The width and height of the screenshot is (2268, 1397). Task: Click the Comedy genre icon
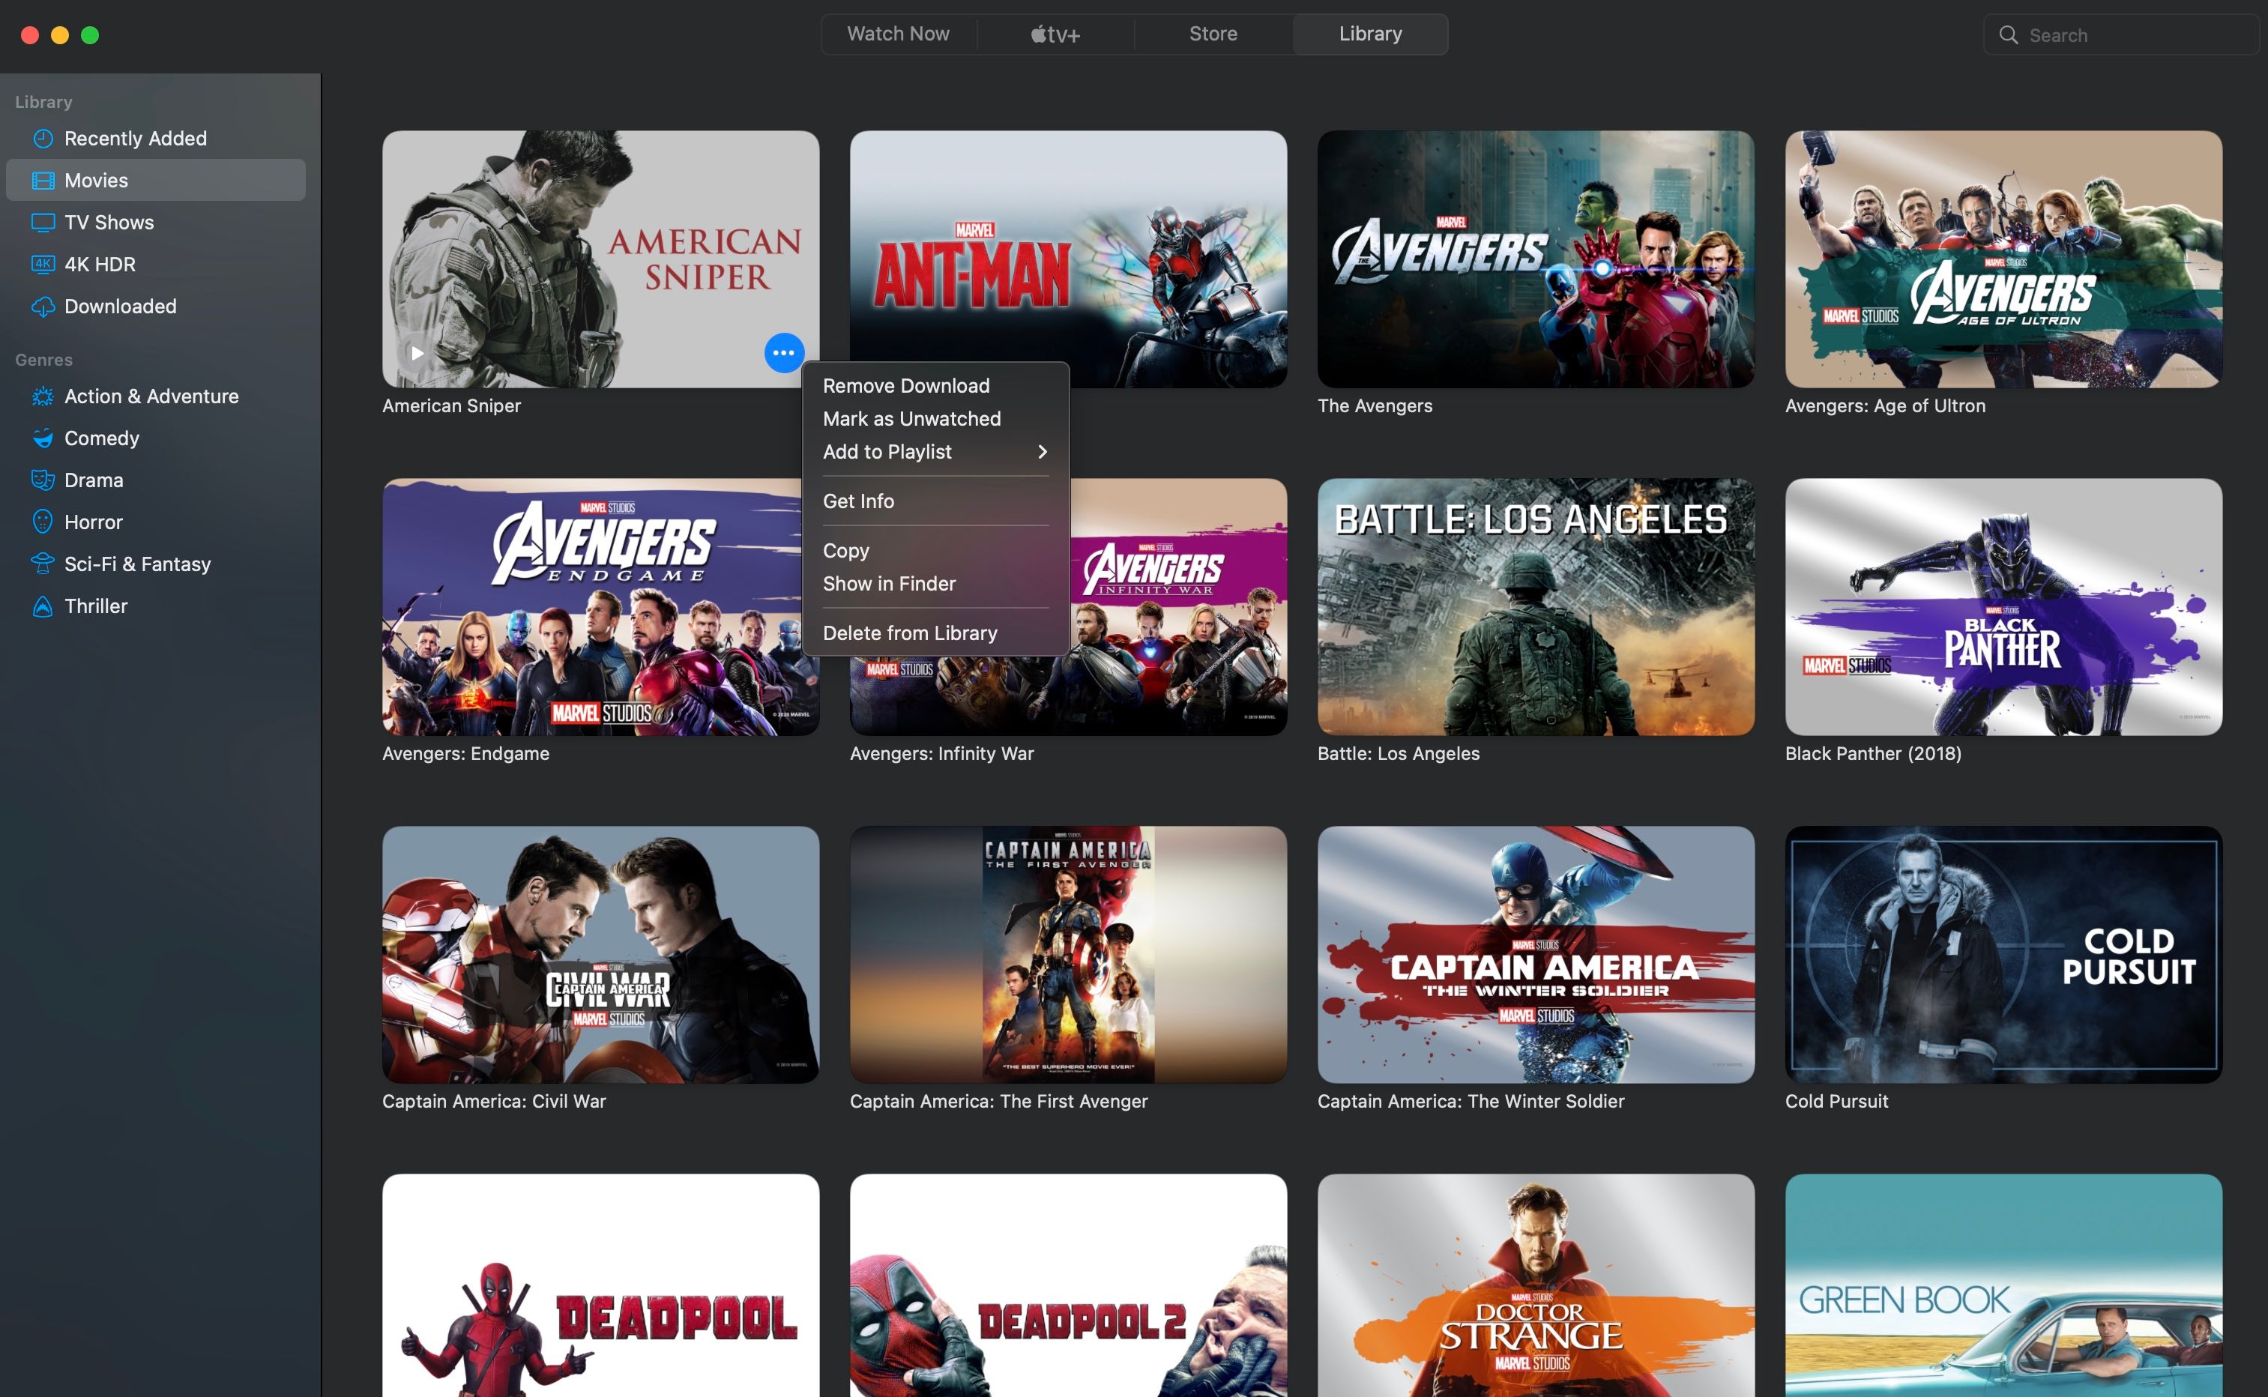tap(42, 438)
